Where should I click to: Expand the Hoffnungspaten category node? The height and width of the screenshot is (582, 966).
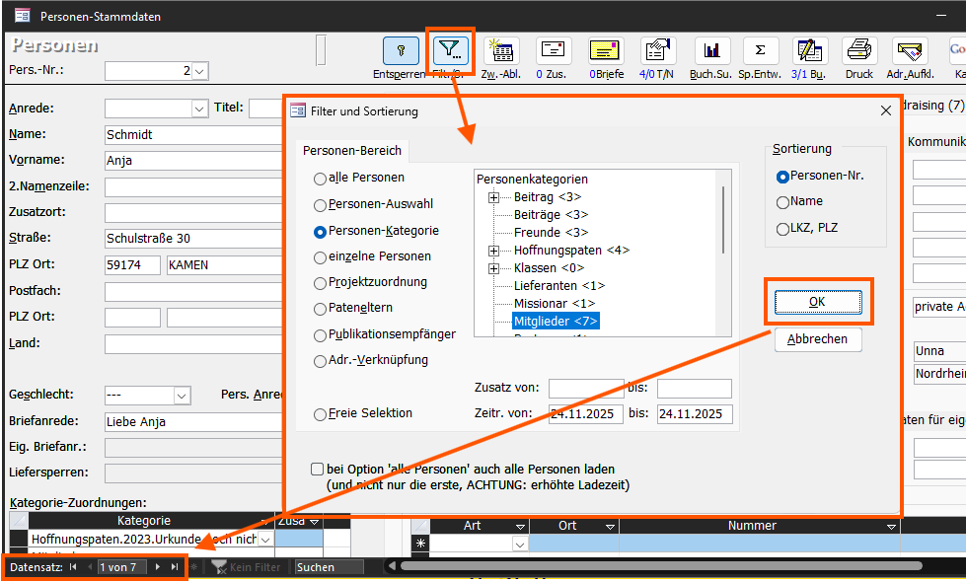(494, 251)
